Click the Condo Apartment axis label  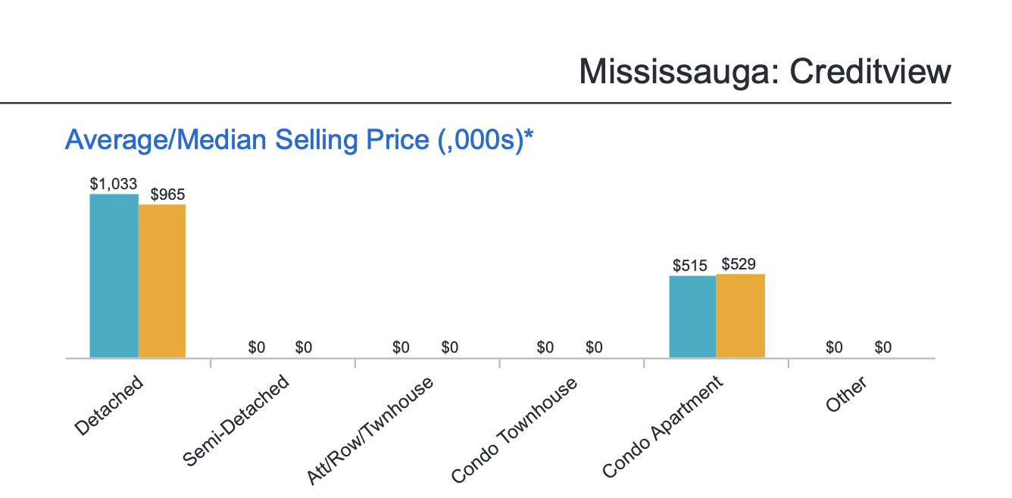point(664,427)
